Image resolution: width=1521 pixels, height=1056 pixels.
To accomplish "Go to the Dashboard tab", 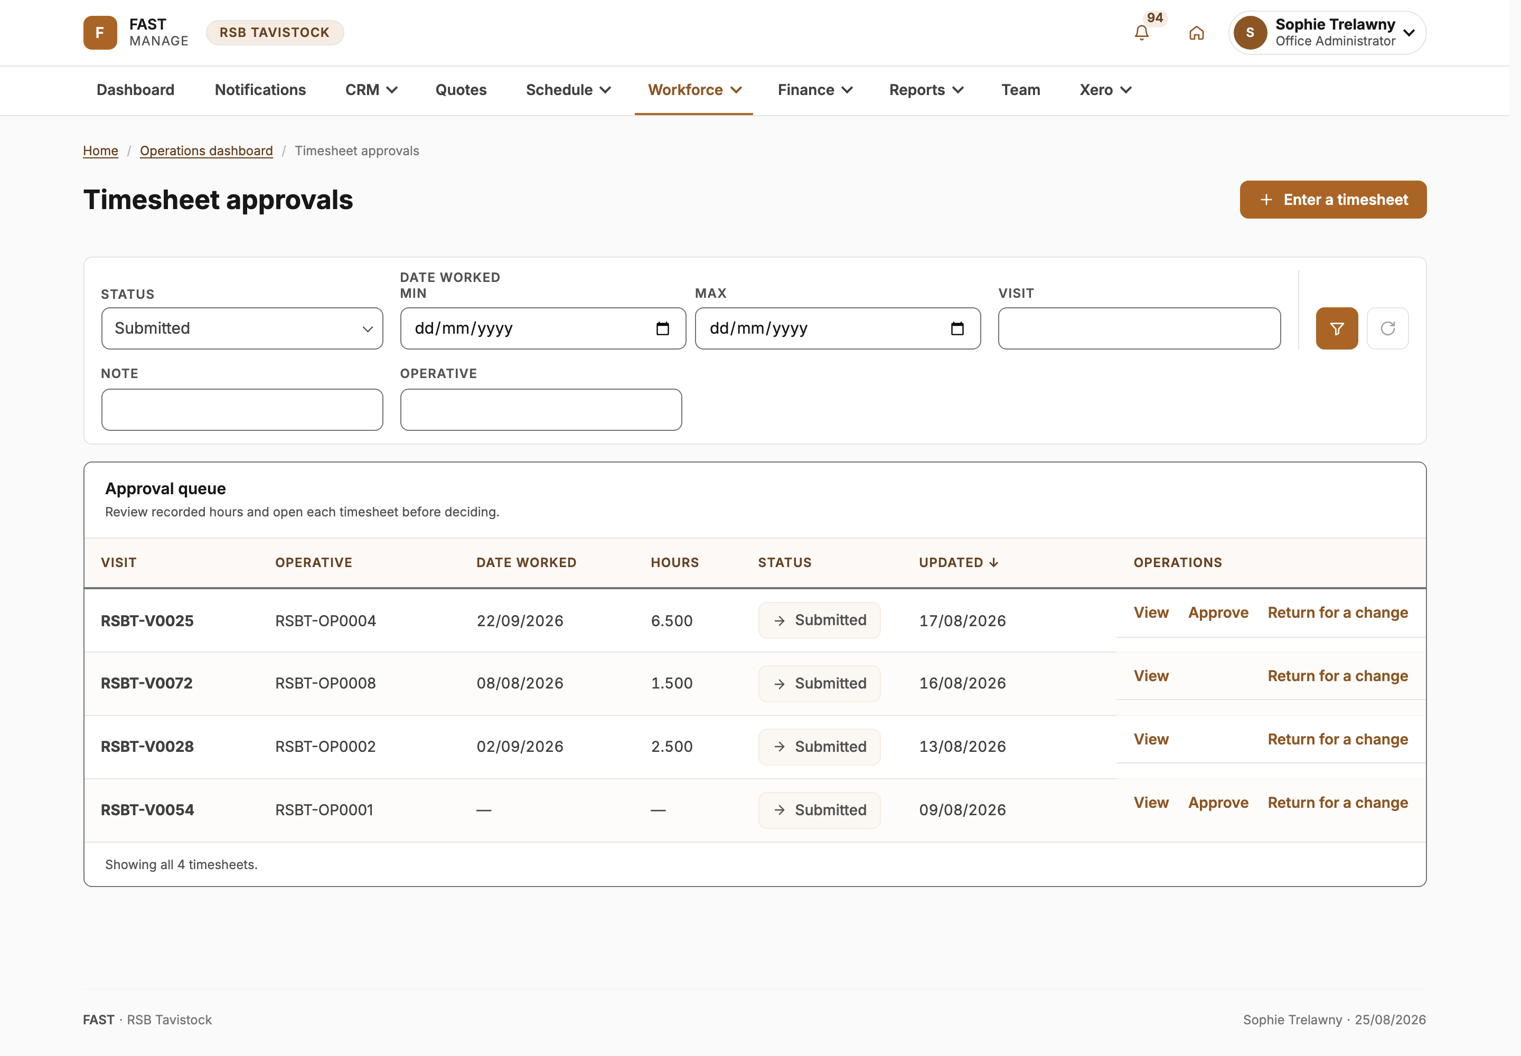I will (x=136, y=90).
